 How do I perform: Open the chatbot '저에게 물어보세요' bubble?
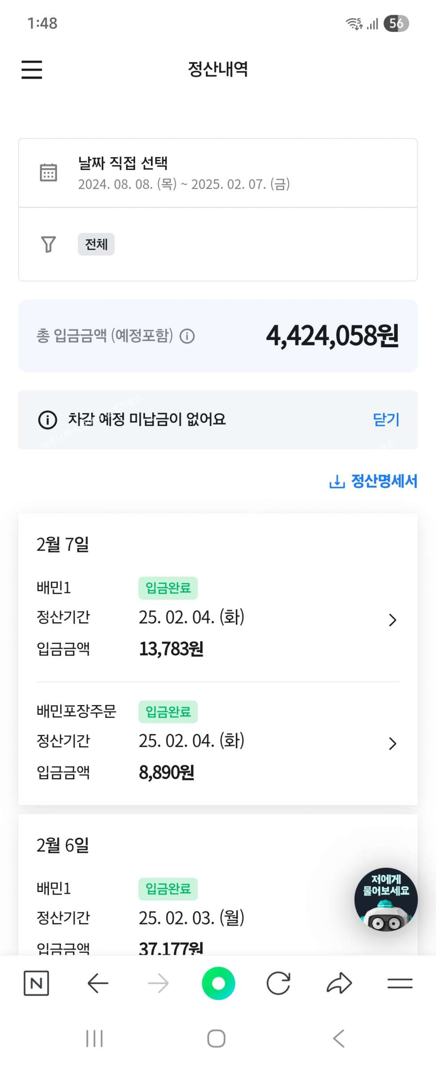pyautogui.click(x=386, y=899)
